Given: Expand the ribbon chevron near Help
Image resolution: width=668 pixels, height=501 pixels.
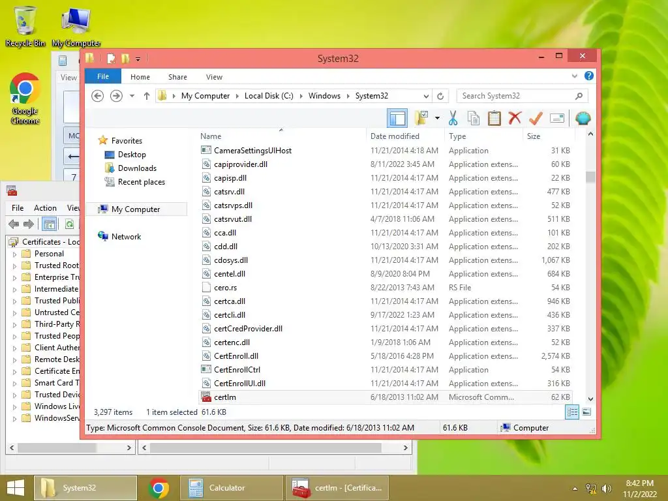Looking at the screenshot, I should (x=574, y=76).
